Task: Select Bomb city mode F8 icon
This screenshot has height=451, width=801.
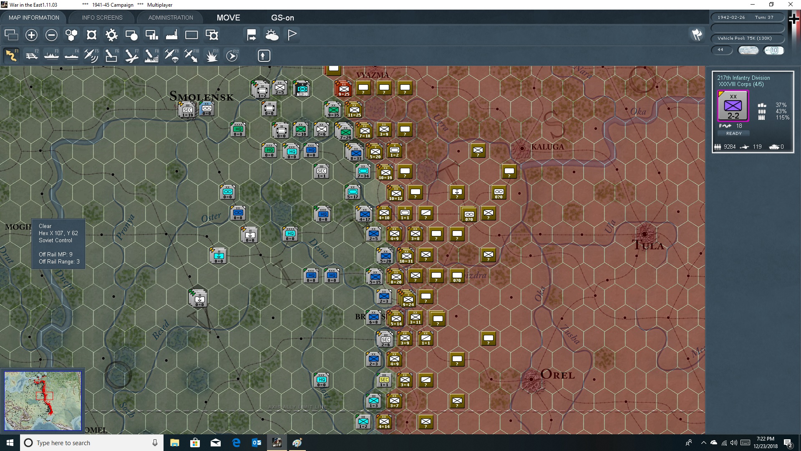Action: [x=151, y=56]
